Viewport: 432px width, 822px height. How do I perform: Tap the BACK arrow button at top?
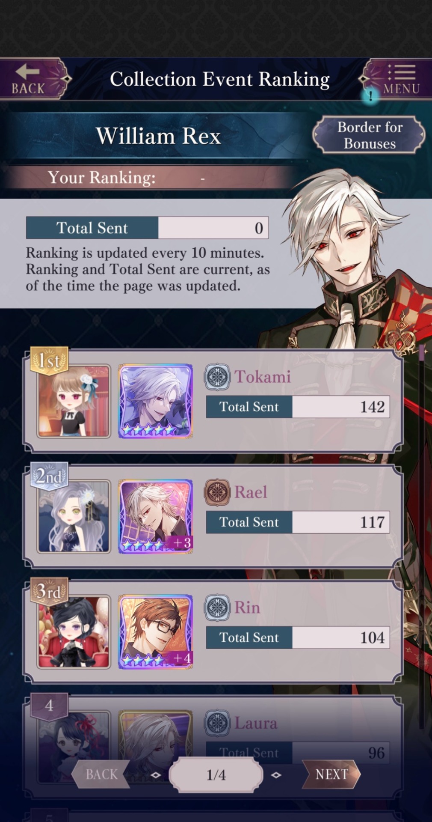(x=34, y=79)
